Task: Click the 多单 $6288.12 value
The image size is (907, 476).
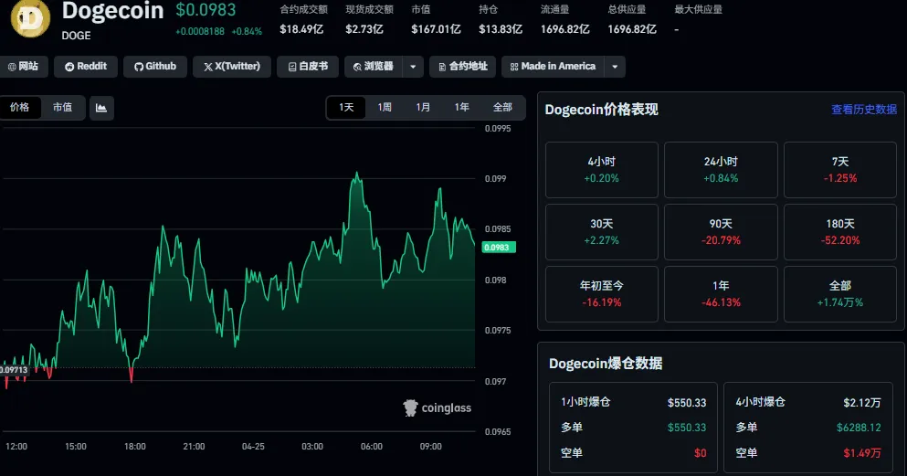Action: point(859,428)
